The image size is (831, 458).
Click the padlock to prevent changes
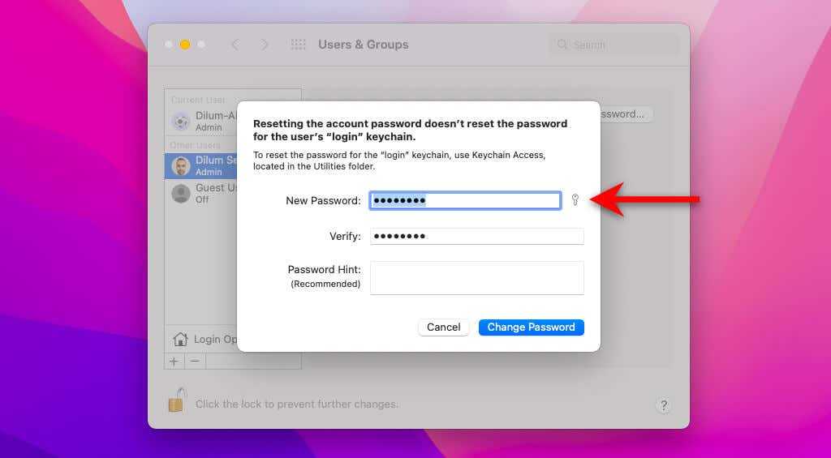pyautogui.click(x=176, y=400)
